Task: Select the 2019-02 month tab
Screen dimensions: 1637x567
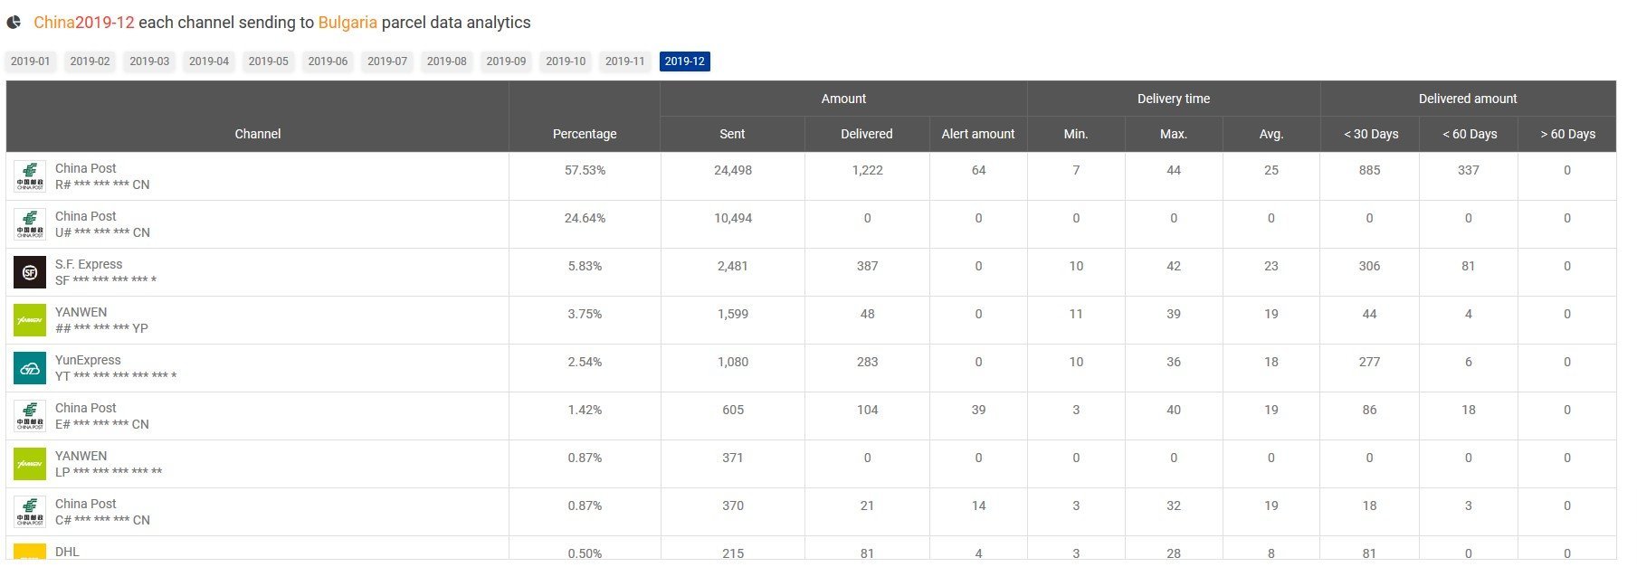Action: 90,61
